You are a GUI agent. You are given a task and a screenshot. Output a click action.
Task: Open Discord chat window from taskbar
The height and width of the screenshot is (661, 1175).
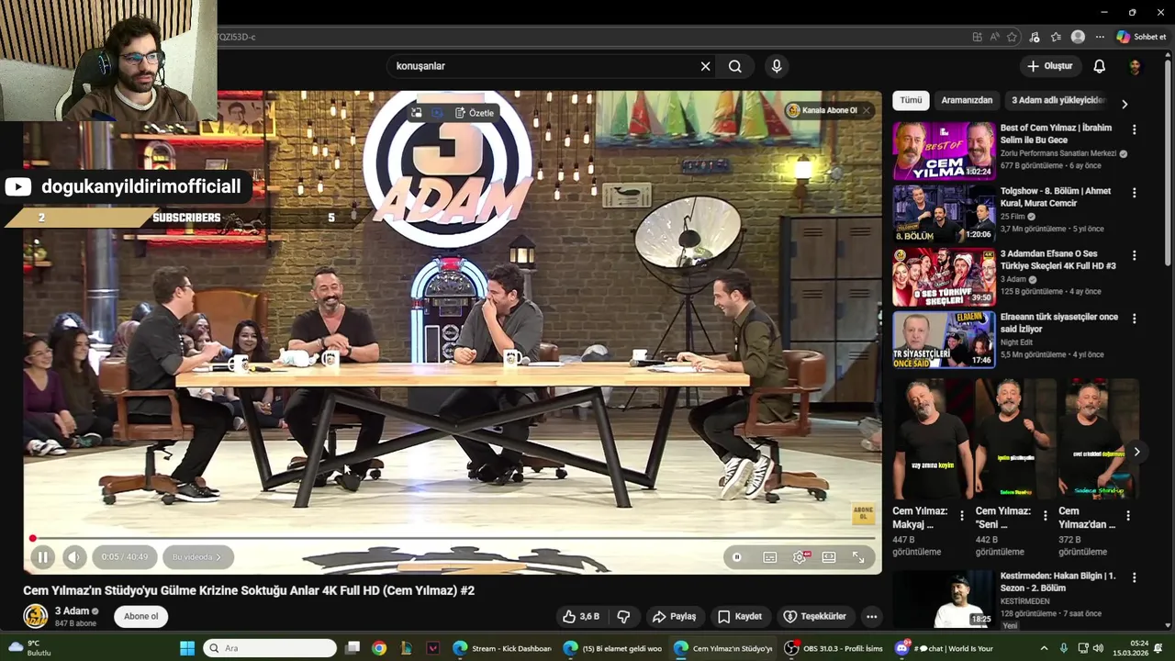[x=946, y=648]
